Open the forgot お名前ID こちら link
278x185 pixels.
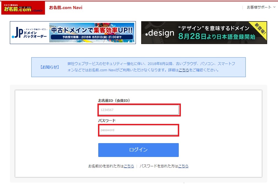pos(129,166)
